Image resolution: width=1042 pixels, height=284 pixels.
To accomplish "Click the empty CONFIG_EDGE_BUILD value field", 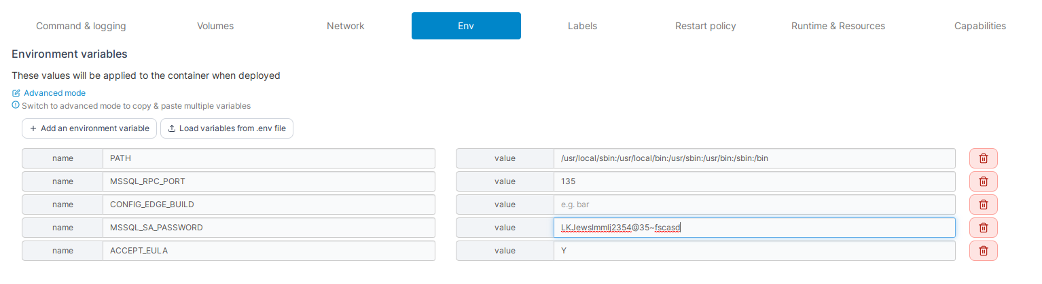I will [x=754, y=205].
